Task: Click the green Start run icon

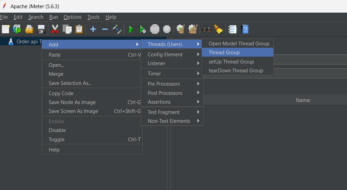Action: [131, 29]
